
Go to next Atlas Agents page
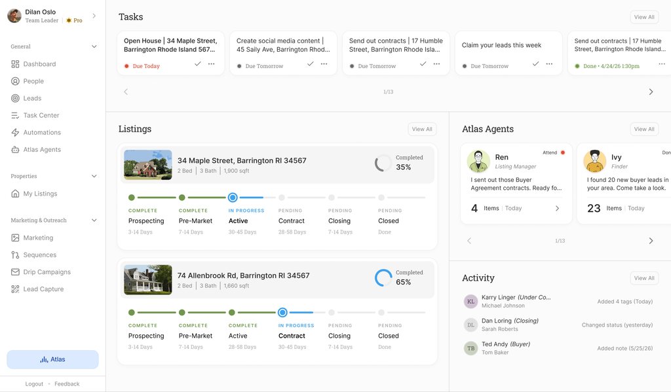pyautogui.click(x=651, y=241)
